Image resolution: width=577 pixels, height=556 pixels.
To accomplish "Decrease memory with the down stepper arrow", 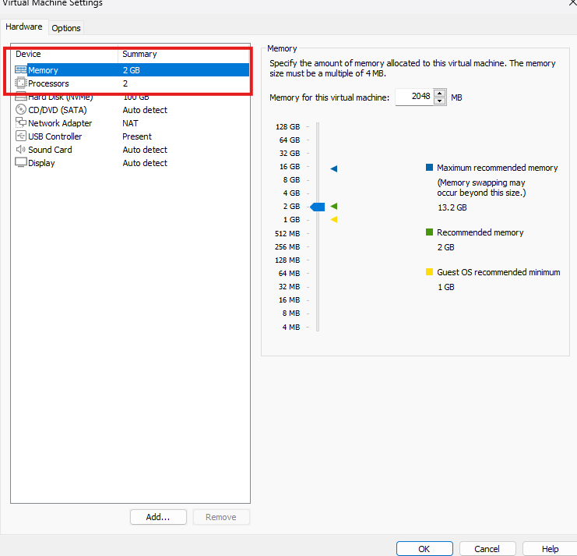I will [439, 101].
